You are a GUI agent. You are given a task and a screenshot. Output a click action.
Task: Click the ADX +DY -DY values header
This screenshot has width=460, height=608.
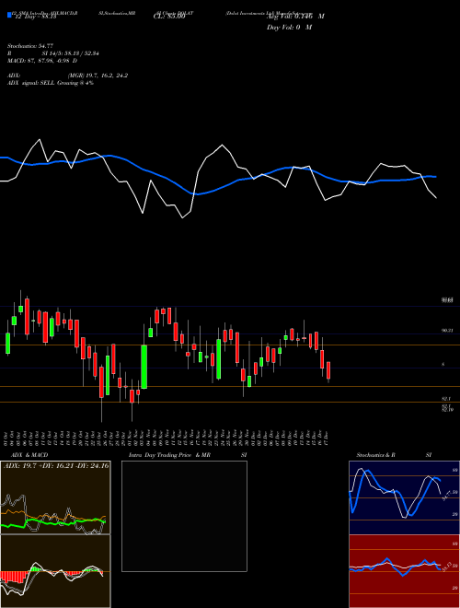(x=56, y=466)
